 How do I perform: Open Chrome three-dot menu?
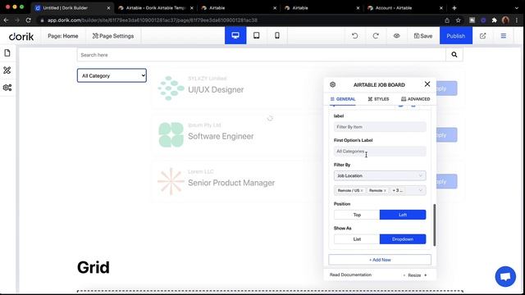coord(517,20)
